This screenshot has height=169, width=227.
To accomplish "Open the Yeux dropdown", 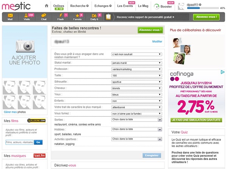I will click(x=137, y=95).
